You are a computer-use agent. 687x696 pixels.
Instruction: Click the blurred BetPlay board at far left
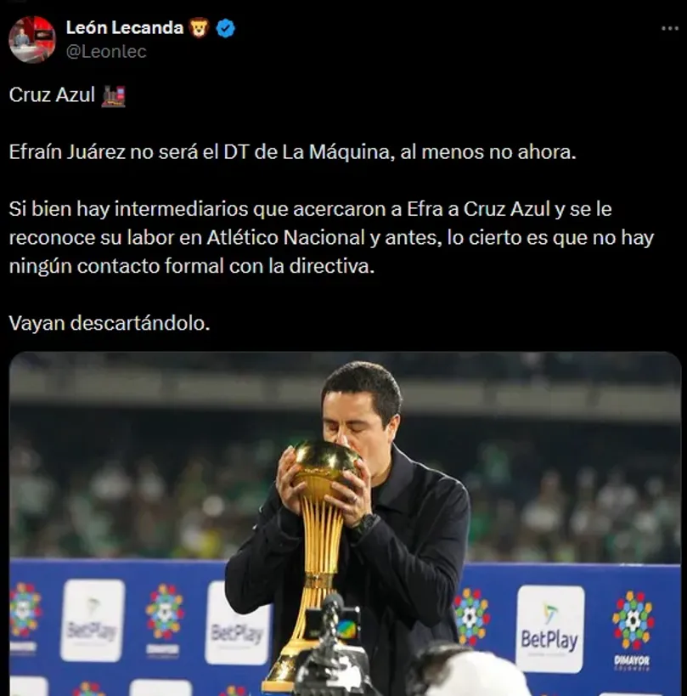coord(93,620)
